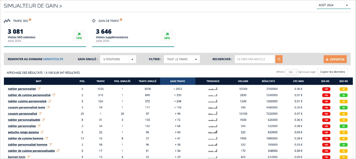Open the Août 2024 month dropdown
The height and width of the screenshot is (159, 356).
pyautogui.click(x=334, y=5)
